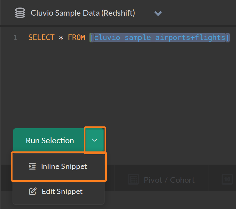Click the Inline Snippet indent icon

tap(32, 166)
